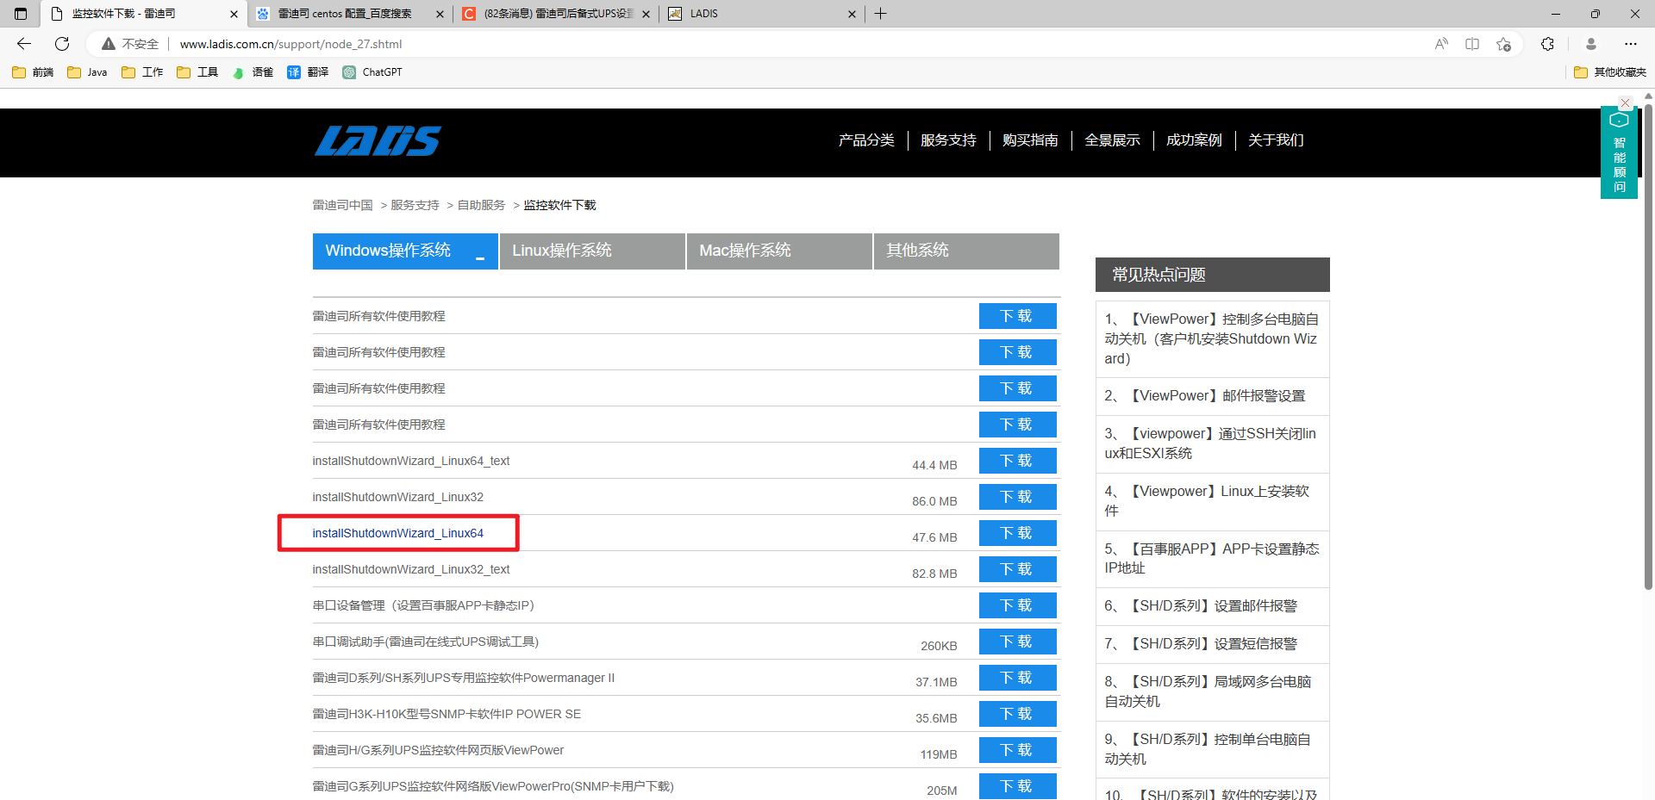Close the 监控软件下载 tab
The image size is (1655, 800).
(x=234, y=14)
